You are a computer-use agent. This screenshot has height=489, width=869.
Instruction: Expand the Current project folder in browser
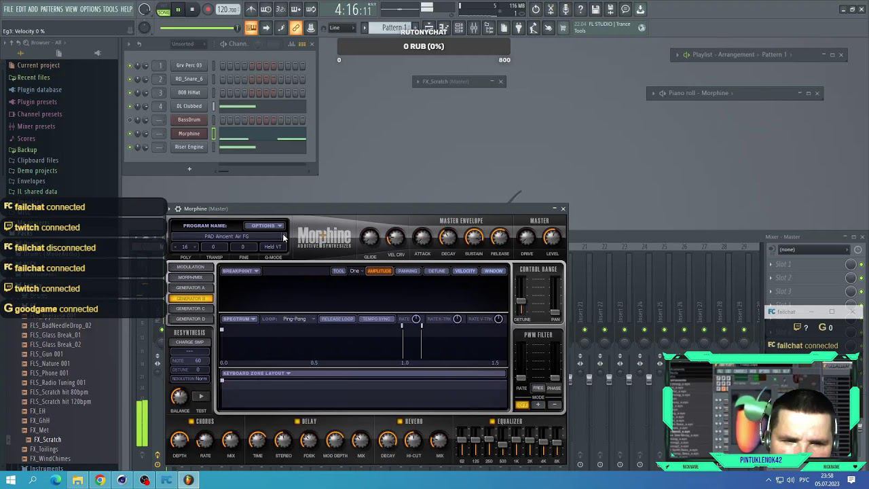38,65
